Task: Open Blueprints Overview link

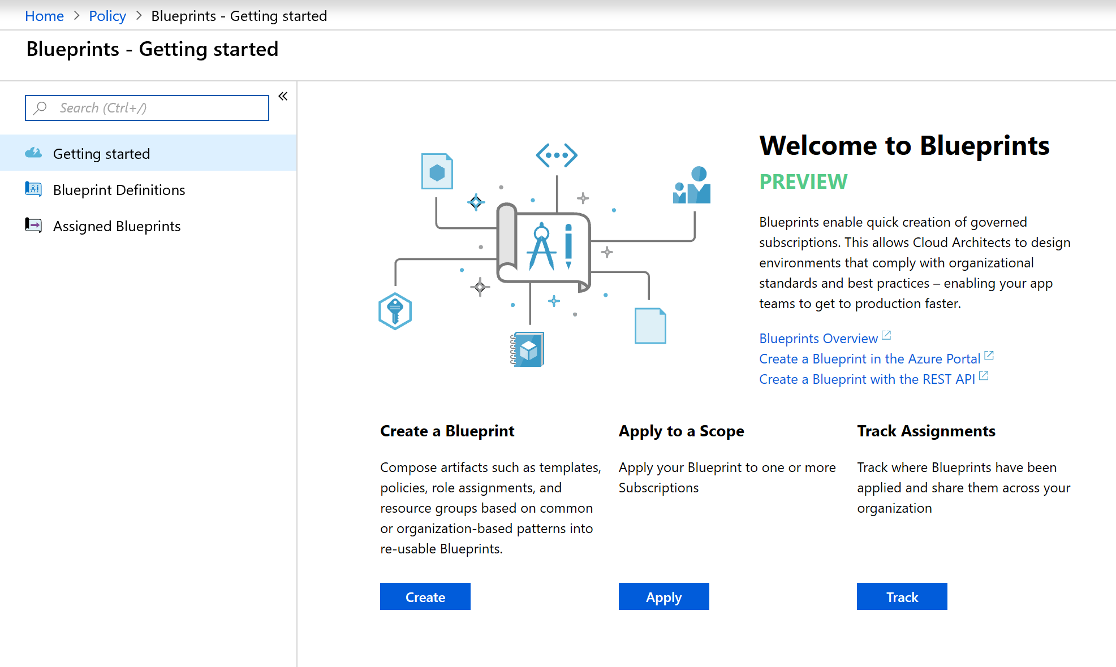Action: [x=818, y=338]
